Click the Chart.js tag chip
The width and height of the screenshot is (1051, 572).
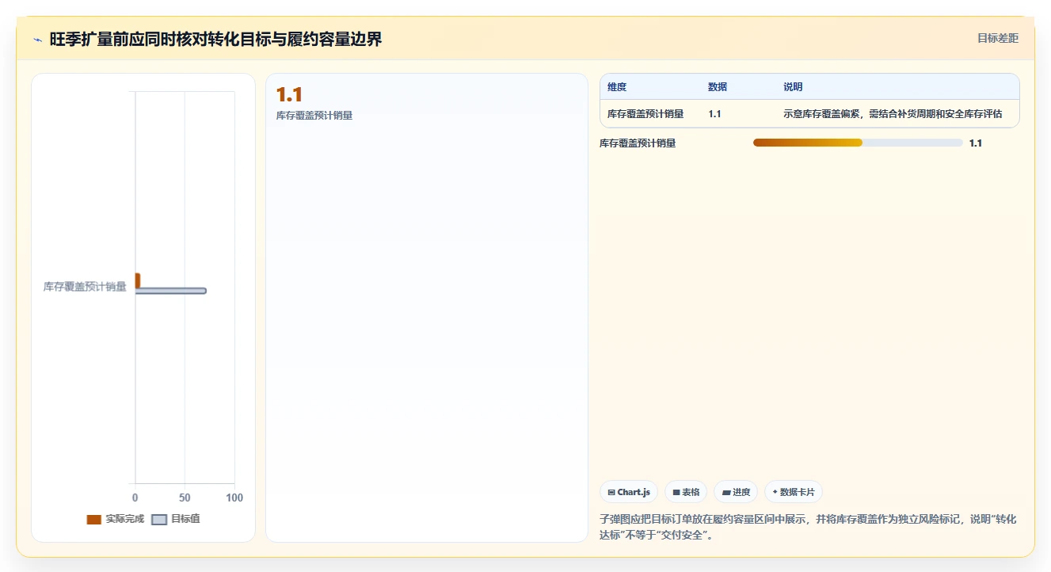[x=629, y=492]
